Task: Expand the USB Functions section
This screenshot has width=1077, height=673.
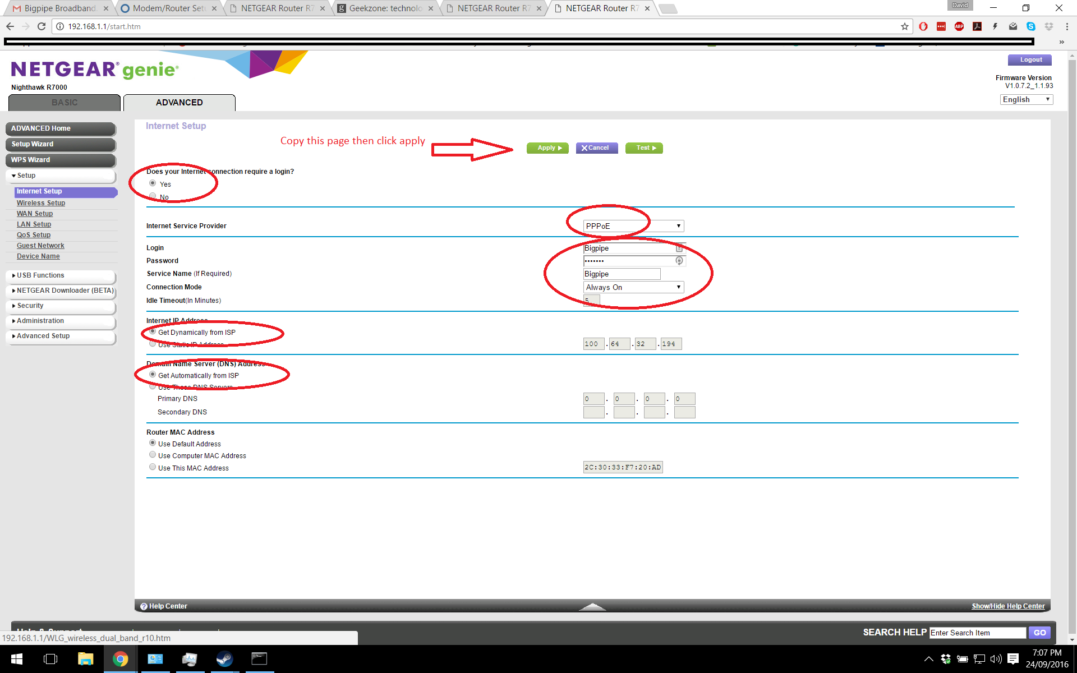Action: click(61, 275)
